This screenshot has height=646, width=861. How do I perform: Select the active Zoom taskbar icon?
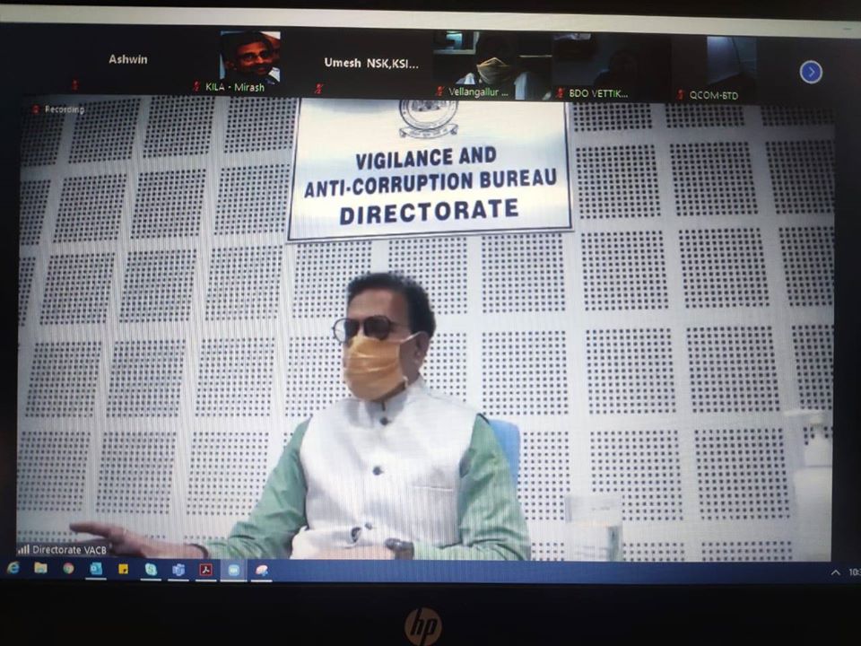point(233,571)
